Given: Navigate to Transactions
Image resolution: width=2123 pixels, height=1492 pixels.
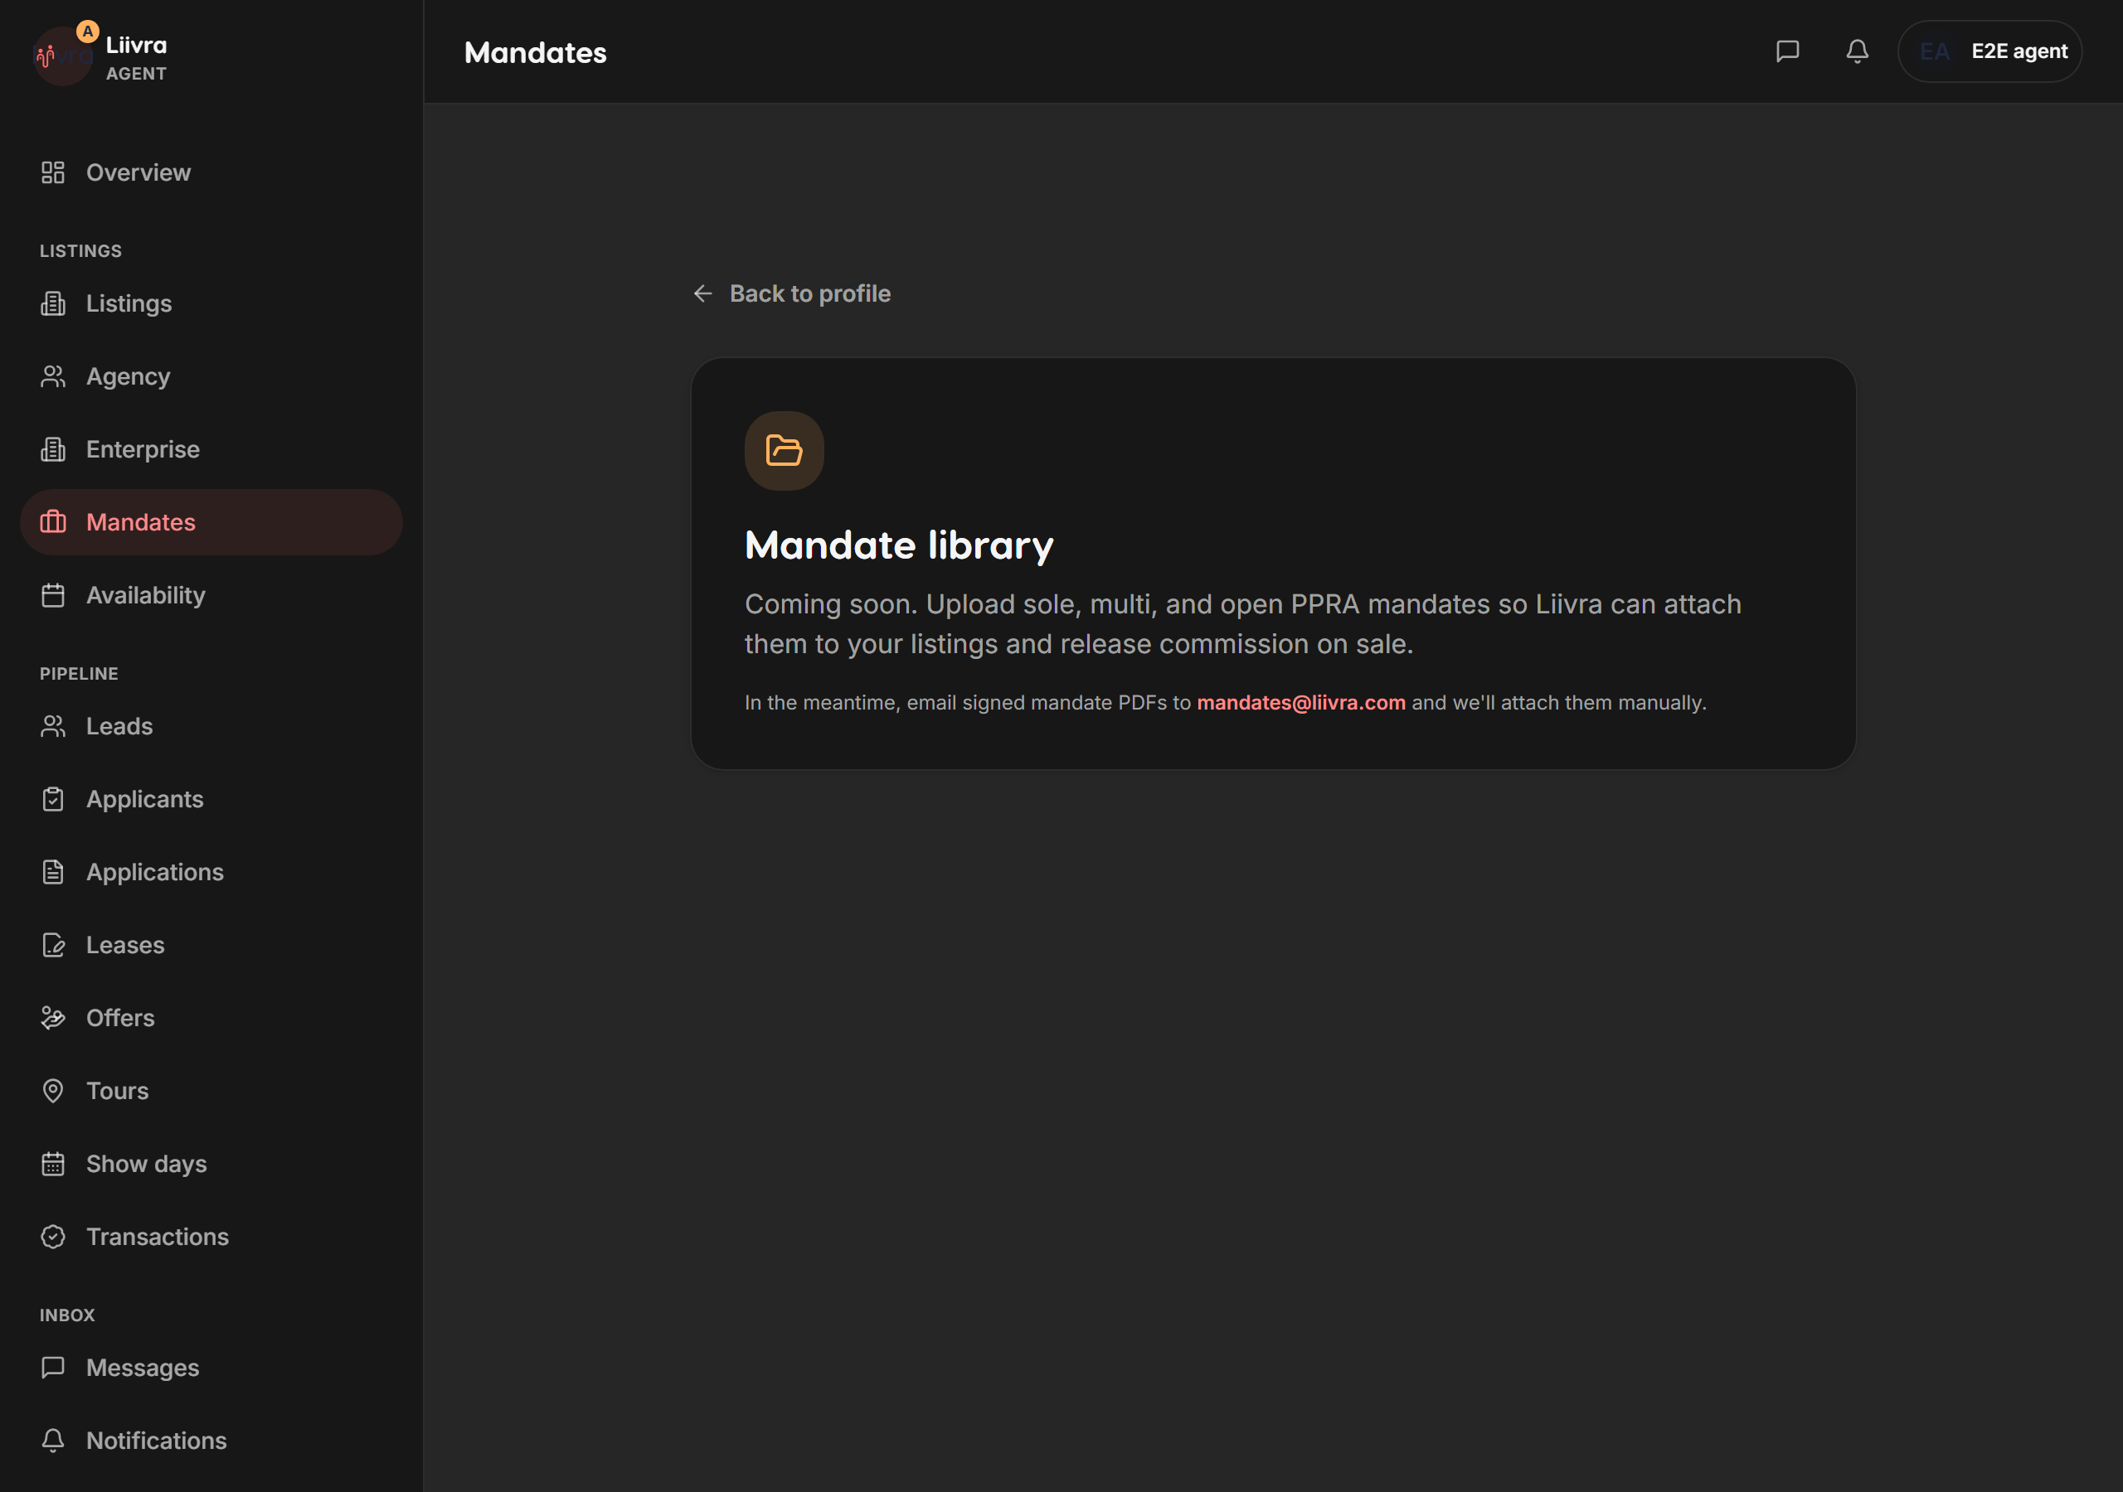Looking at the screenshot, I should pos(211,1238).
